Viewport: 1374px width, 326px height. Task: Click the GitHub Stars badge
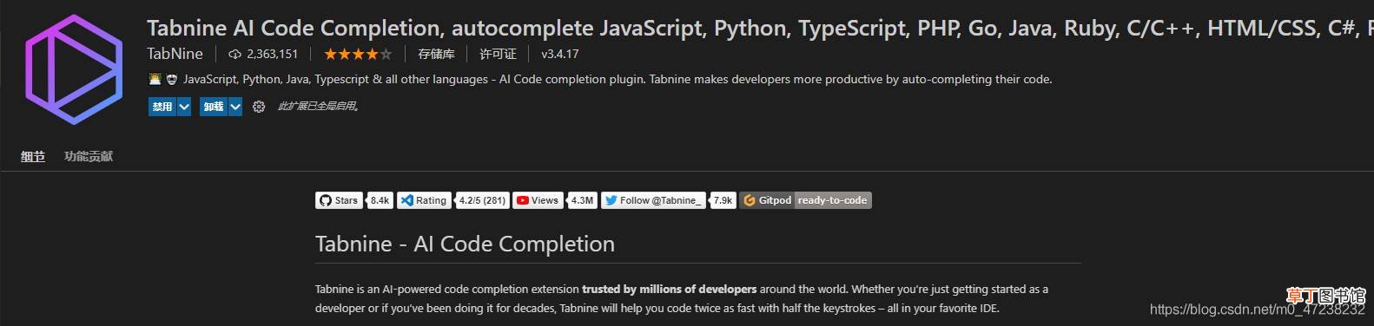point(339,200)
